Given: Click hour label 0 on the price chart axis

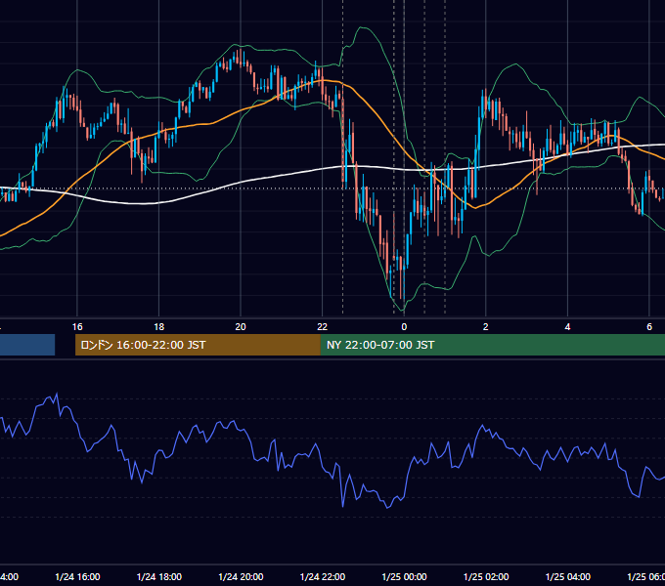Looking at the screenshot, I should click(404, 327).
